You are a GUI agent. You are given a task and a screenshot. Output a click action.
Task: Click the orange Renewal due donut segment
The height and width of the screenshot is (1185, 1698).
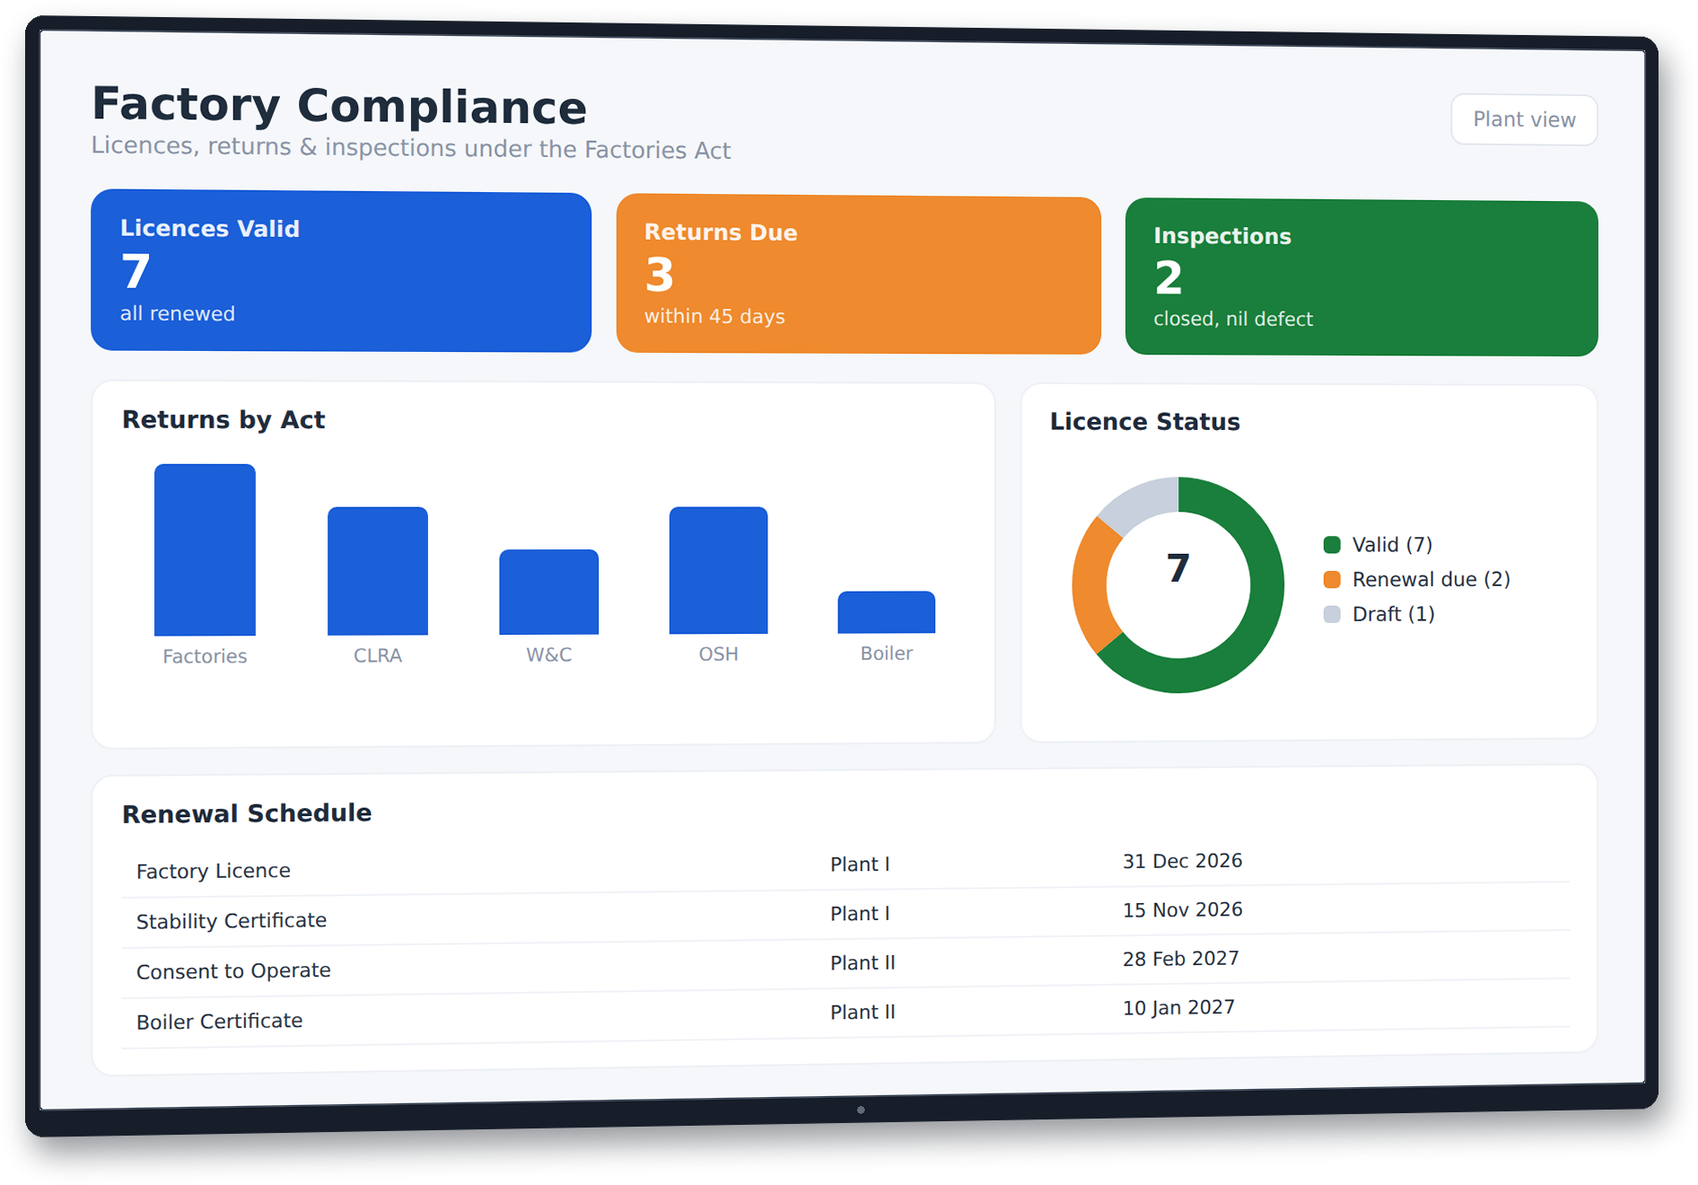coord(1091,585)
